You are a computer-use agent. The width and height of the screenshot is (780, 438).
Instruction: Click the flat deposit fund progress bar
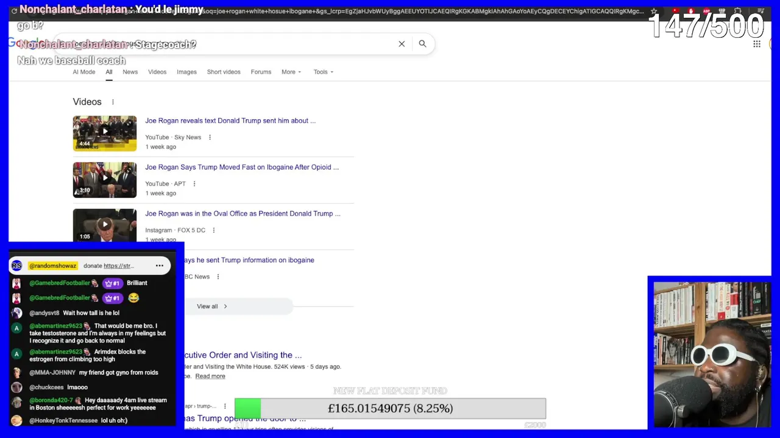(x=390, y=409)
